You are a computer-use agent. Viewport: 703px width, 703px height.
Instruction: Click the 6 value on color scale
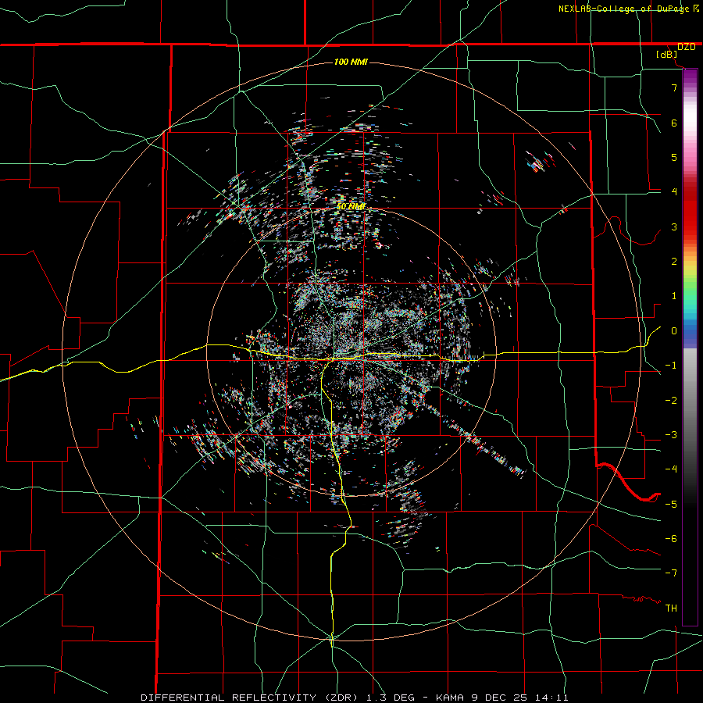tap(674, 123)
